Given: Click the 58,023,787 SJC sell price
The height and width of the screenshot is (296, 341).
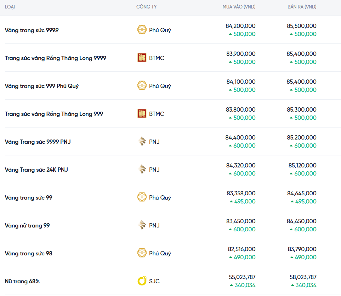Looking at the screenshot, I should click(302, 277).
